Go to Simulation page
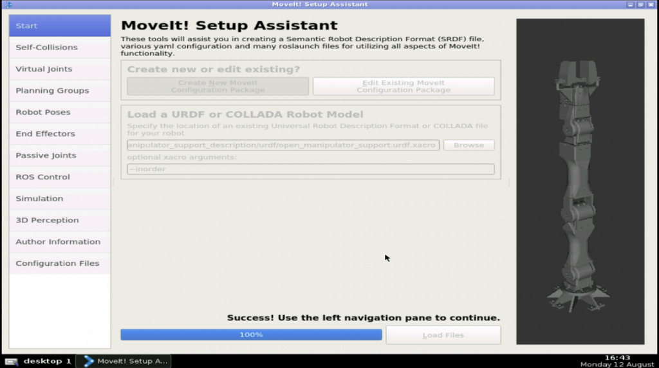 pyautogui.click(x=60, y=199)
